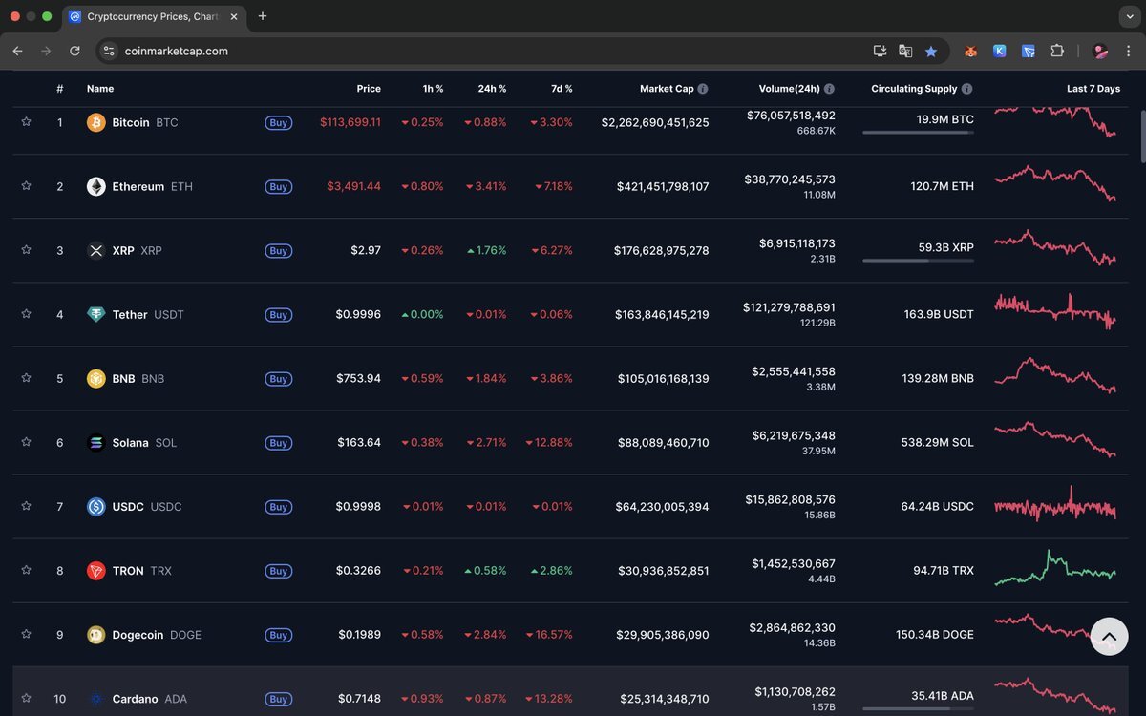Open Market Cap info icon
This screenshot has width=1146, height=716.
pos(703,89)
